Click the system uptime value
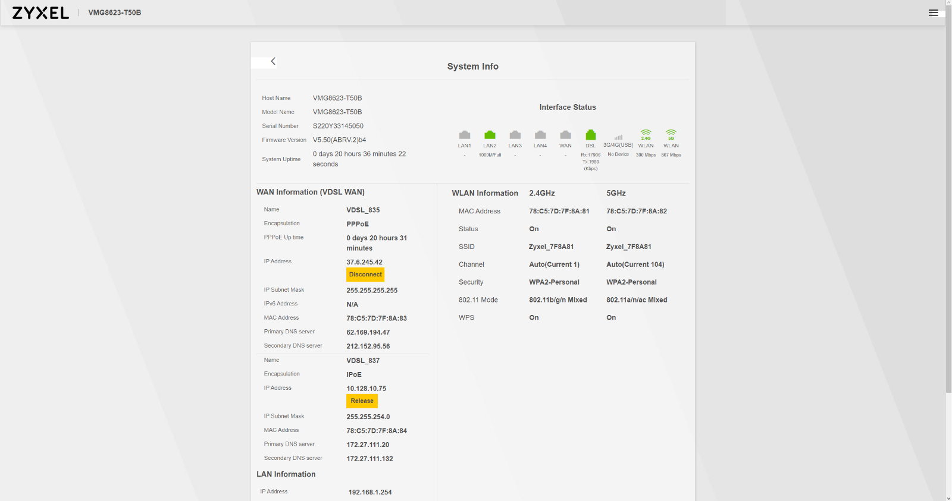952x501 pixels. pos(359,159)
